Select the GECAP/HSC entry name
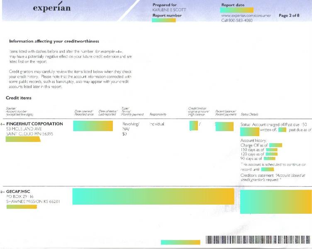The image size is (312, 249). 18,191
